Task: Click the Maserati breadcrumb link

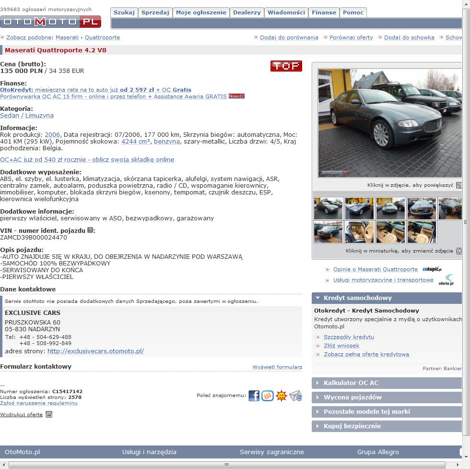Action: (67, 37)
